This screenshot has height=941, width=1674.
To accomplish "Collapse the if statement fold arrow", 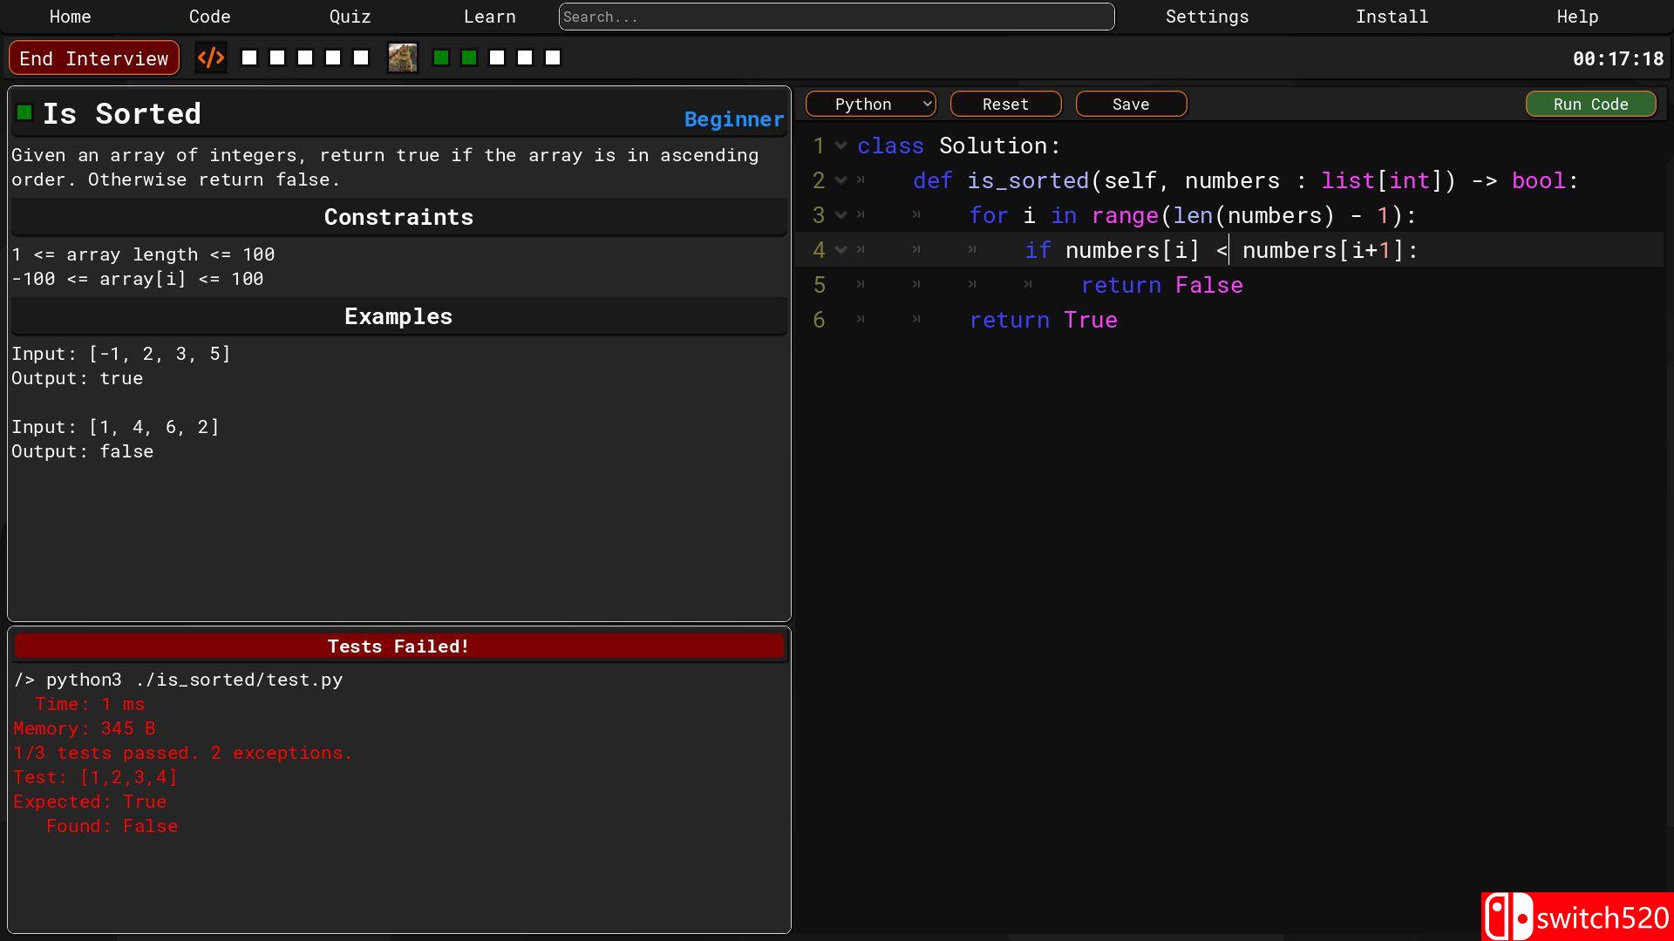I will (x=840, y=251).
